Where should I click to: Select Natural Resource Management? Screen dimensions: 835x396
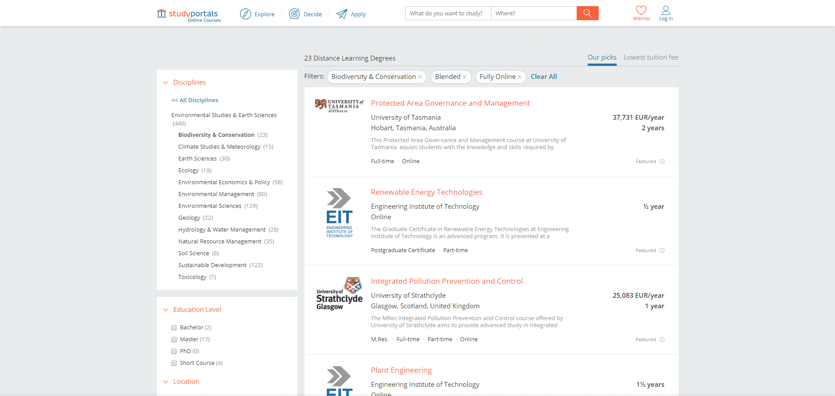(220, 241)
